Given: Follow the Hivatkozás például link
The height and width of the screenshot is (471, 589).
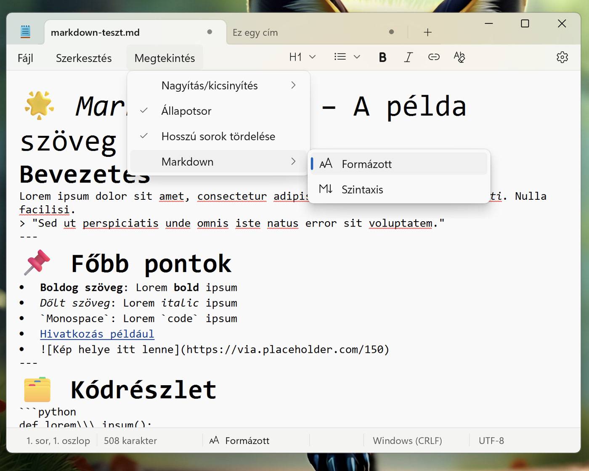Looking at the screenshot, I should click(97, 334).
